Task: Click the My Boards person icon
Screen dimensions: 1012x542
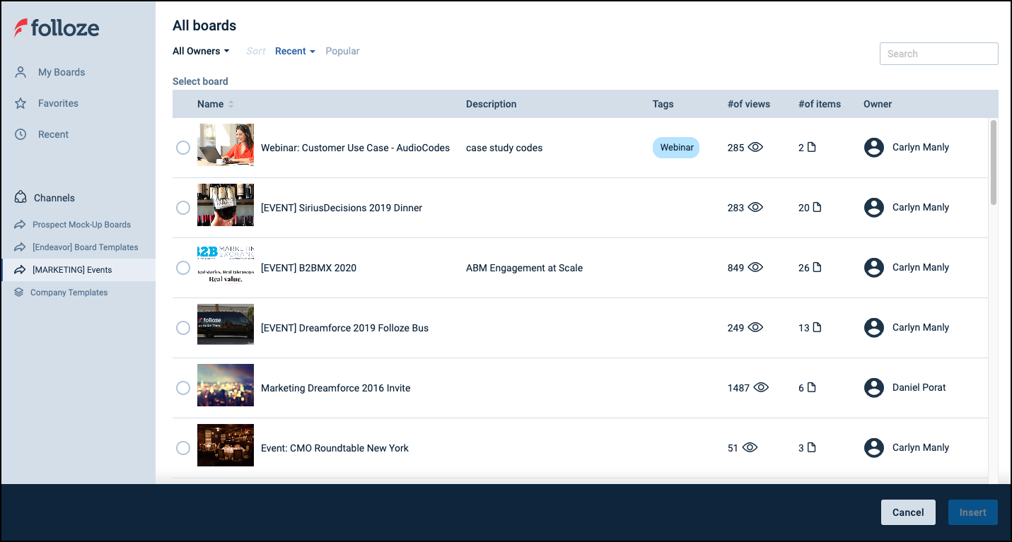Action: pos(21,72)
